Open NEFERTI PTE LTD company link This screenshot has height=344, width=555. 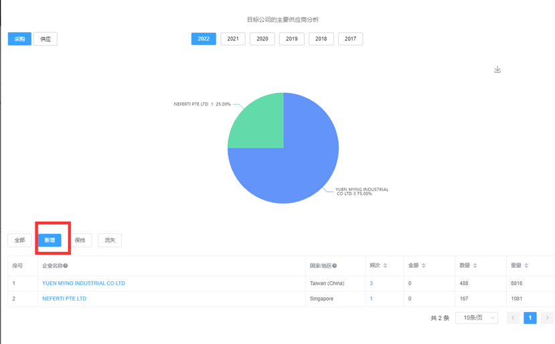pos(64,299)
